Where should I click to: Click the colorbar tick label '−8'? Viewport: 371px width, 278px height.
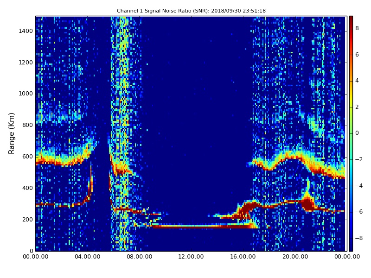359,238
